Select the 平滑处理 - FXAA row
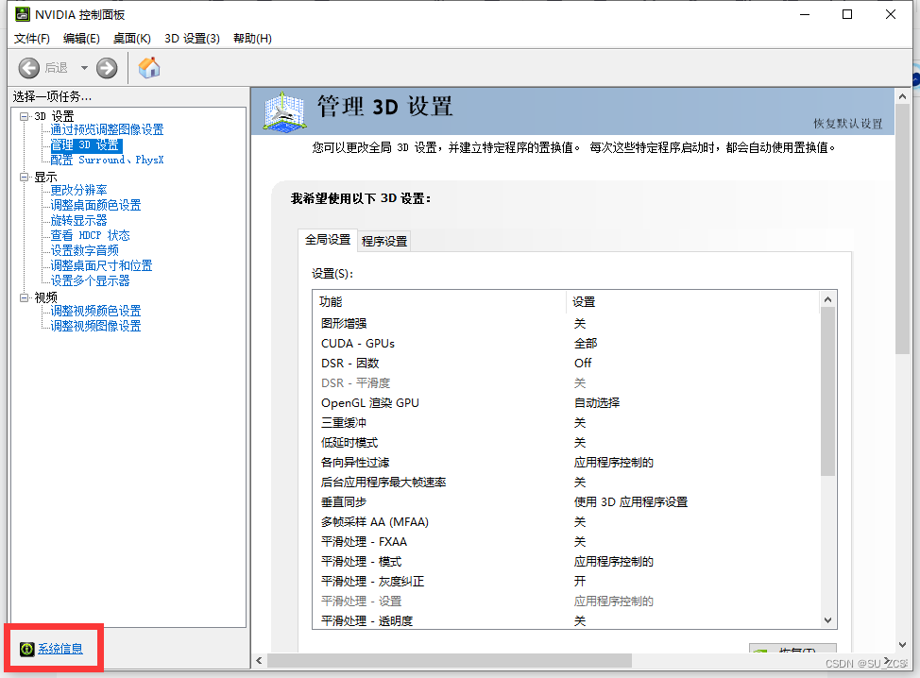Image resolution: width=920 pixels, height=678 pixels. [566, 542]
